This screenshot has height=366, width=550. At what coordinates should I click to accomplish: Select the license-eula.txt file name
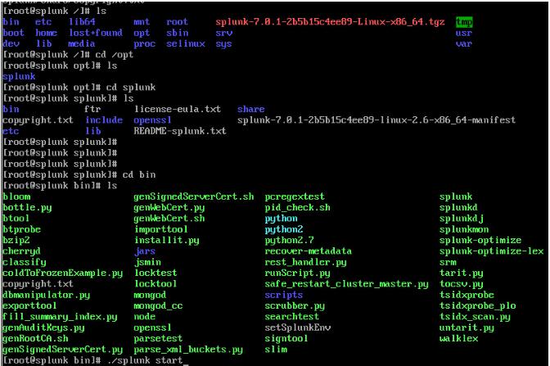(178, 109)
